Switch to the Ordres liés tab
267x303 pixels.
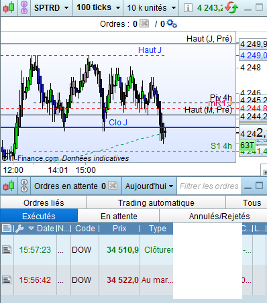[x=44, y=203]
